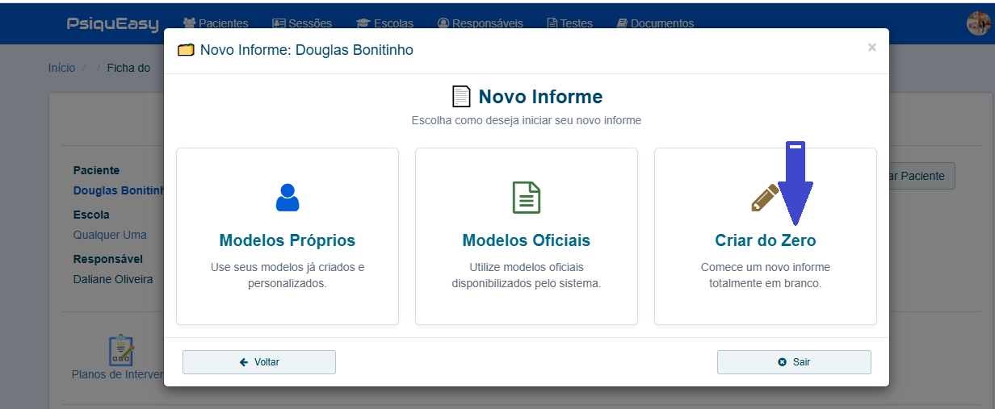
Task: Close the Novo Informe modal with X
Action: [x=871, y=48]
